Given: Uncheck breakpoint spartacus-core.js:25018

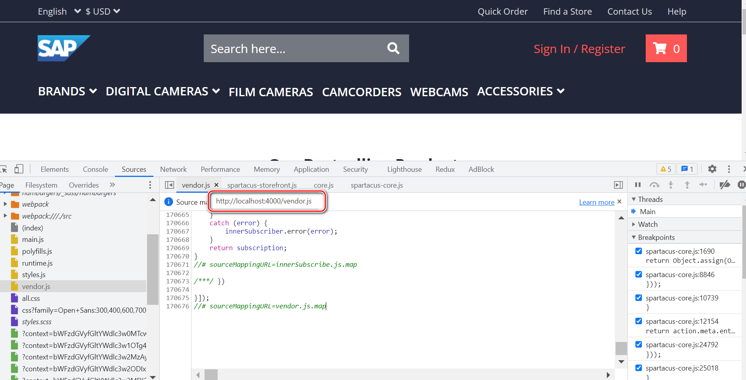Looking at the screenshot, I should coord(639,368).
